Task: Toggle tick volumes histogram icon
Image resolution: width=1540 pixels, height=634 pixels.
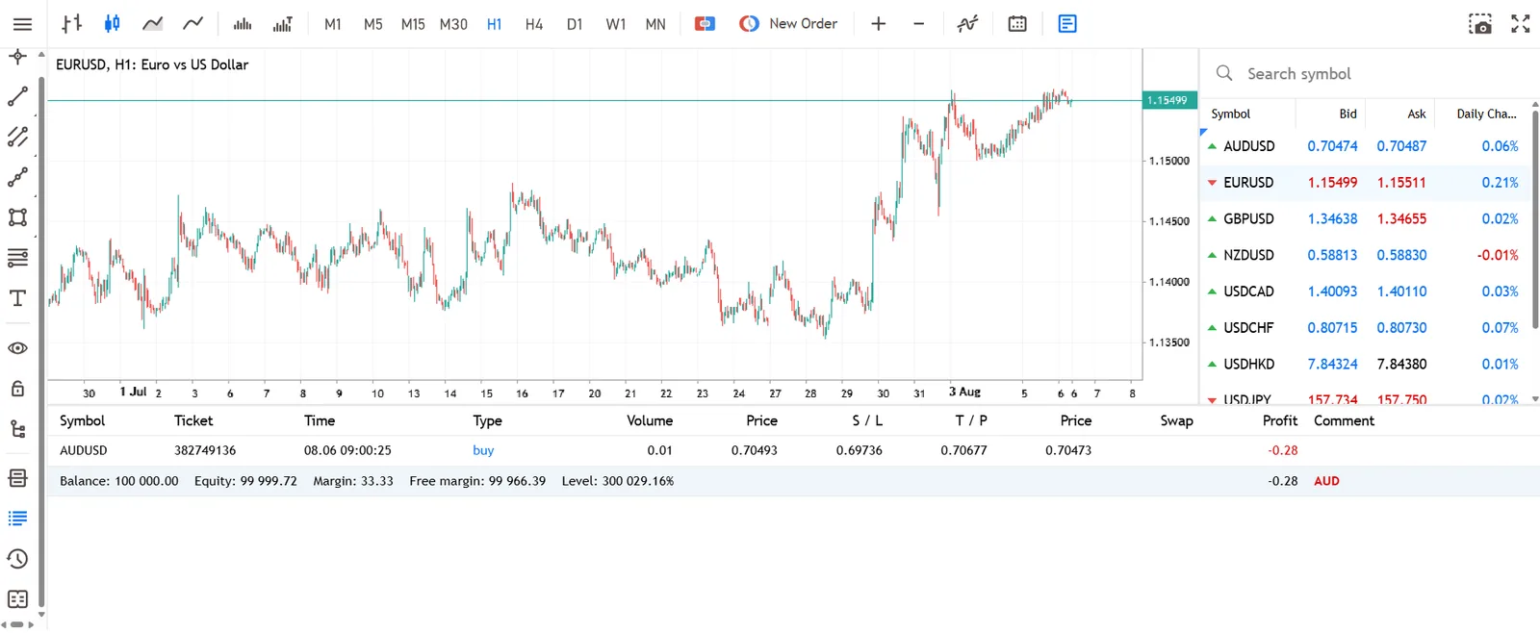Action: pyautogui.click(x=243, y=24)
